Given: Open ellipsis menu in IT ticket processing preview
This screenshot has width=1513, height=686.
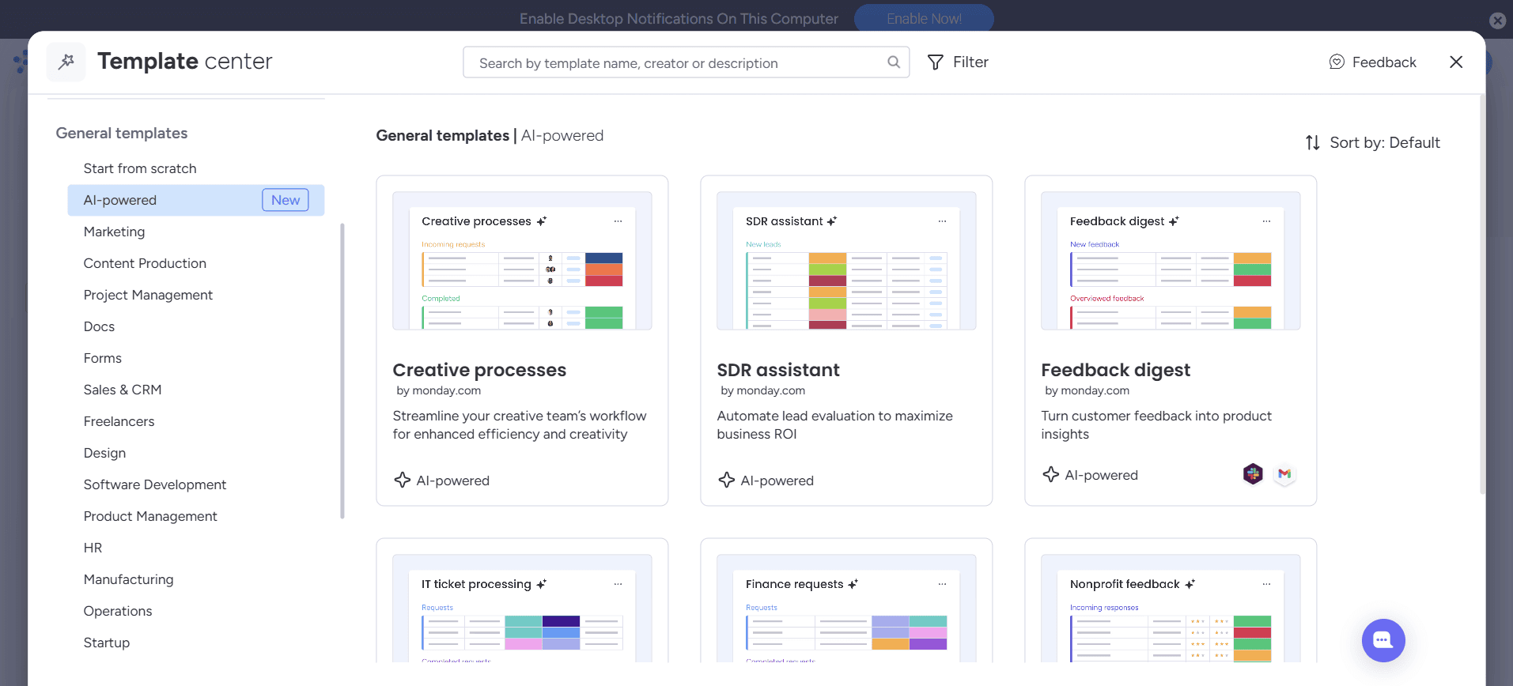Looking at the screenshot, I should pyautogui.click(x=618, y=584).
